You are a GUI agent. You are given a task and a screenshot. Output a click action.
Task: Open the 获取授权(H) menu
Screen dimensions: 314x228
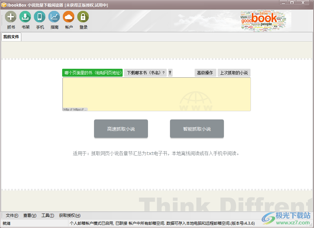tap(70, 215)
